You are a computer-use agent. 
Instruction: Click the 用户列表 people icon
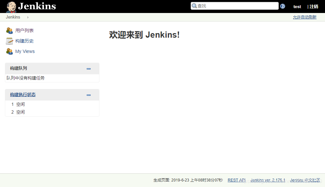coord(9,31)
